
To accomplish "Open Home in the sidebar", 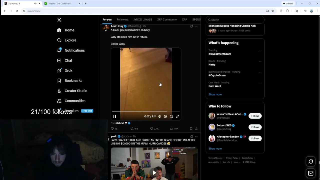I will coord(66,30).
